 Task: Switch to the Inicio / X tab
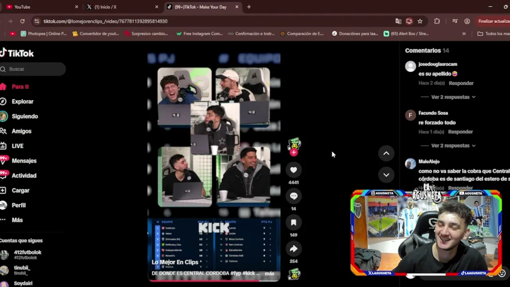[x=122, y=7]
